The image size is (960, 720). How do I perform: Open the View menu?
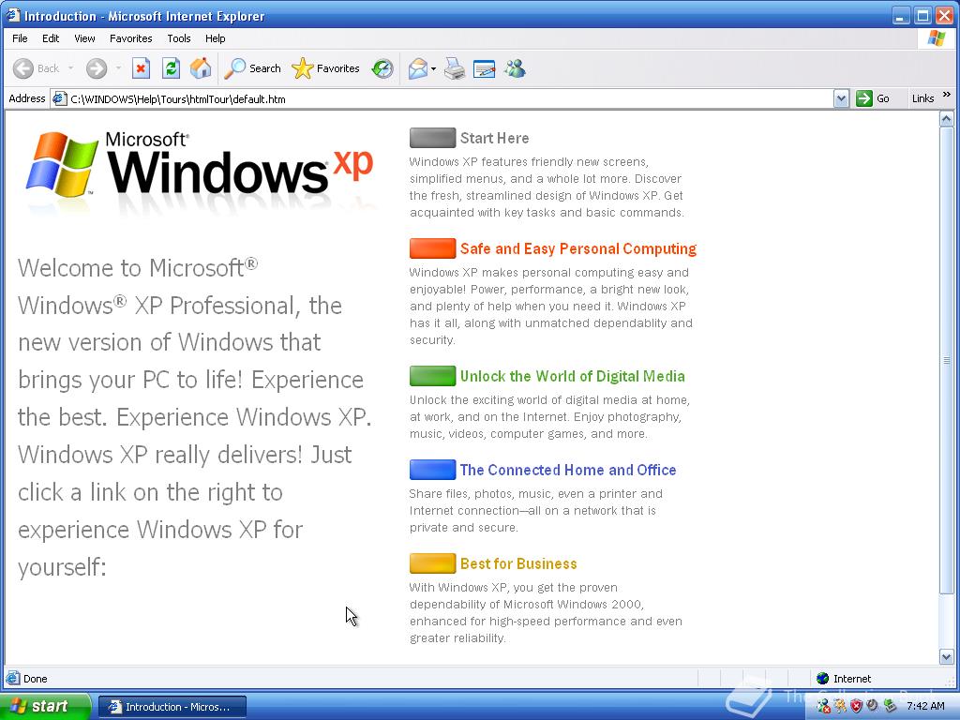click(84, 37)
